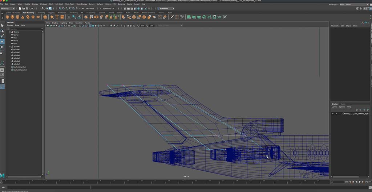Click the polygon Type text tool icon
The width and height of the screenshot is (372, 192).
click(57, 17)
